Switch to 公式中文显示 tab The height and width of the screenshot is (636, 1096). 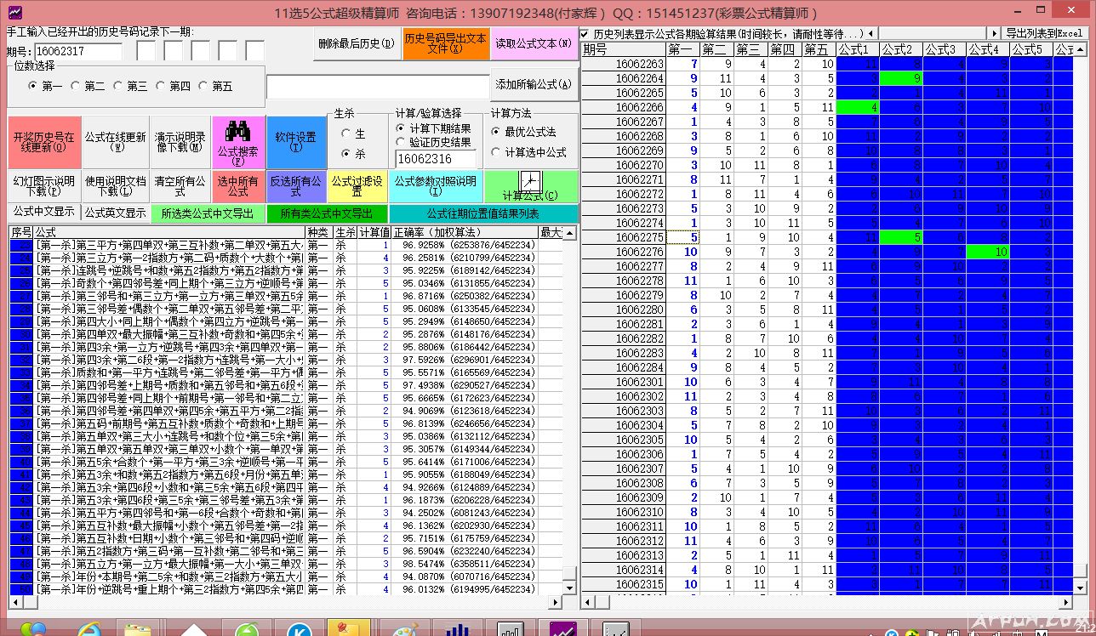tap(43, 212)
